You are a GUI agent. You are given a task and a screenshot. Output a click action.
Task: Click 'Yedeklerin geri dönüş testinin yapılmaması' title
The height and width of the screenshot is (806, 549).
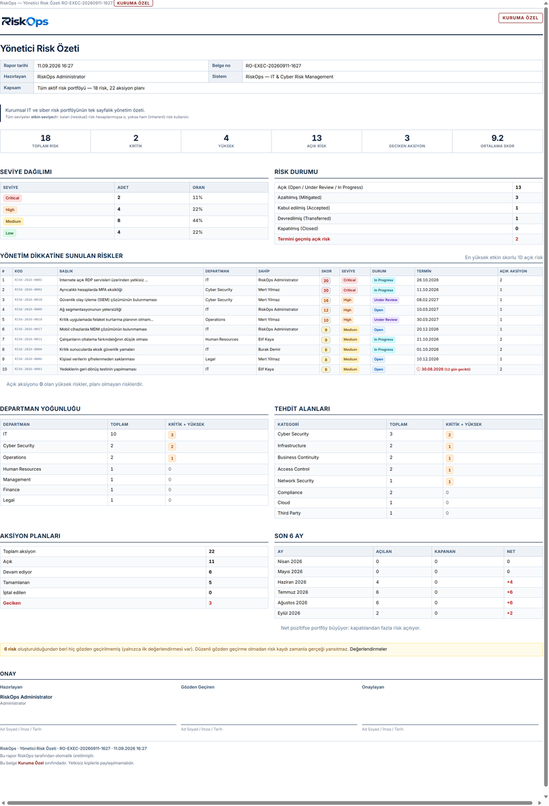click(x=98, y=369)
